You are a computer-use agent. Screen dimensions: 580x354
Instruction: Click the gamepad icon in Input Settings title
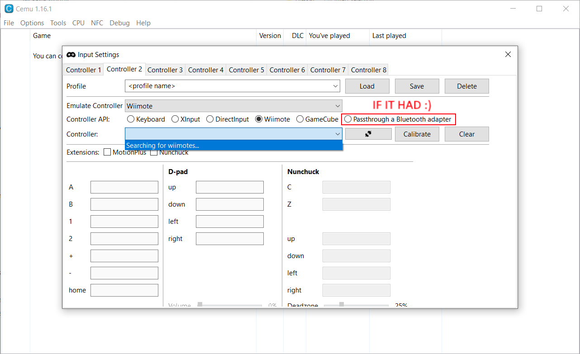71,55
